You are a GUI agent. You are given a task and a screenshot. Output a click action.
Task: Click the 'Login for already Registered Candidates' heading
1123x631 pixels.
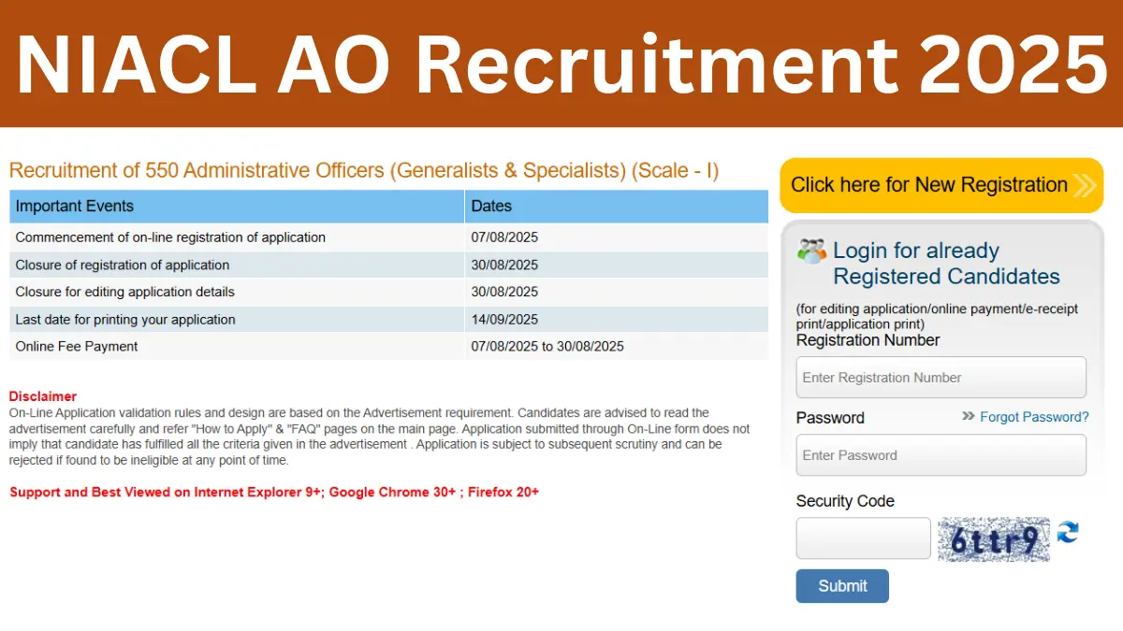click(x=945, y=264)
